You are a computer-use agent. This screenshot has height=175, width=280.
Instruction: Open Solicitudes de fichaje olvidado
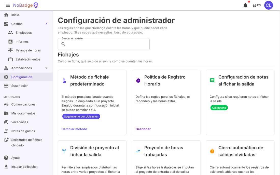coord(26,142)
